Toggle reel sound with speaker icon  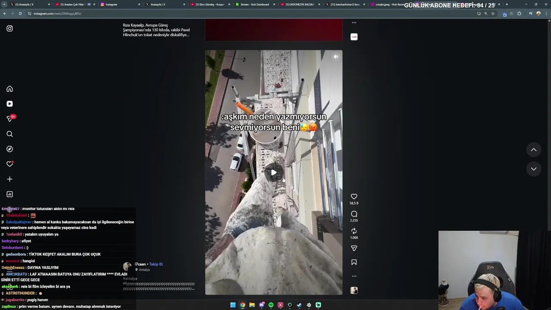click(x=336, y=56)
